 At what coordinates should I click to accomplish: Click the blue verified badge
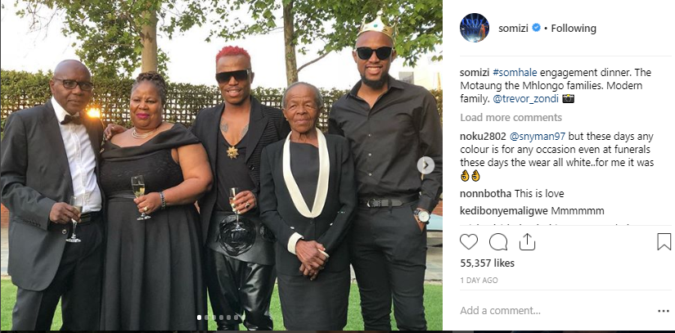[x=537, y=28]
